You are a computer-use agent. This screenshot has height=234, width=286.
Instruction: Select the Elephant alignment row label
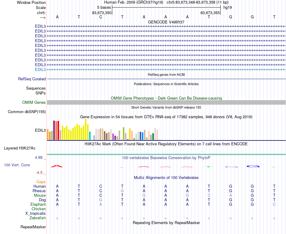coord(38,204)
